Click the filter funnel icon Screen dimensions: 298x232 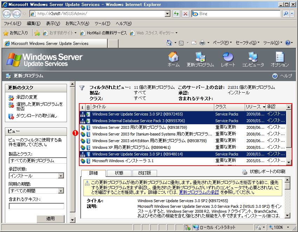pyautogui.click(x=82, y=88)
